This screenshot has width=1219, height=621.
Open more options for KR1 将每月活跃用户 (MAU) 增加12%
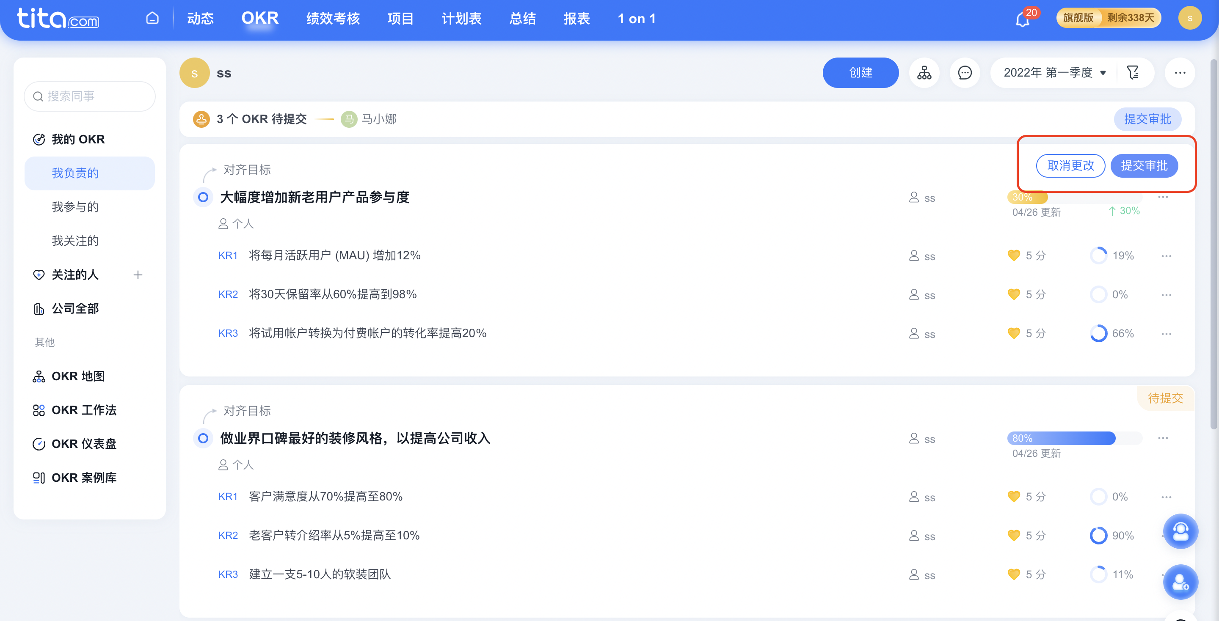pyautogui.click(x=1166, y=256)
